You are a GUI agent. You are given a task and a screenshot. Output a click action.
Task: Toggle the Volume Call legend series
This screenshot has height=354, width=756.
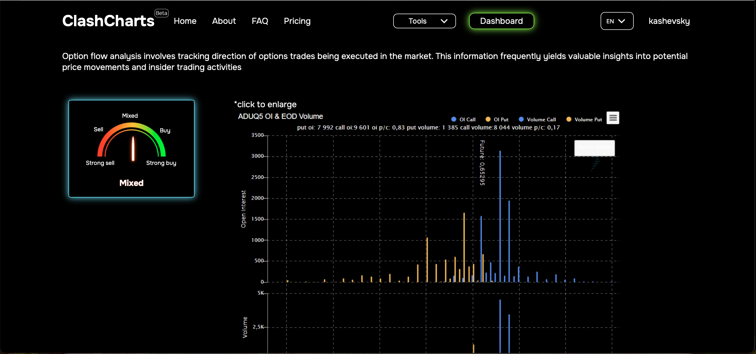tap(537, 119)
